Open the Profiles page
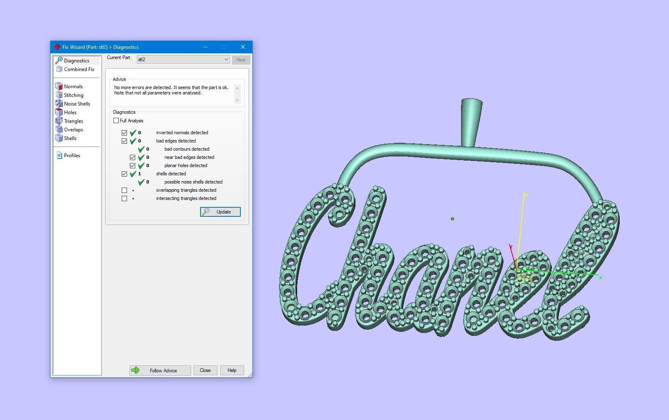This screenshot has width=669, height=420. [72, 156]
